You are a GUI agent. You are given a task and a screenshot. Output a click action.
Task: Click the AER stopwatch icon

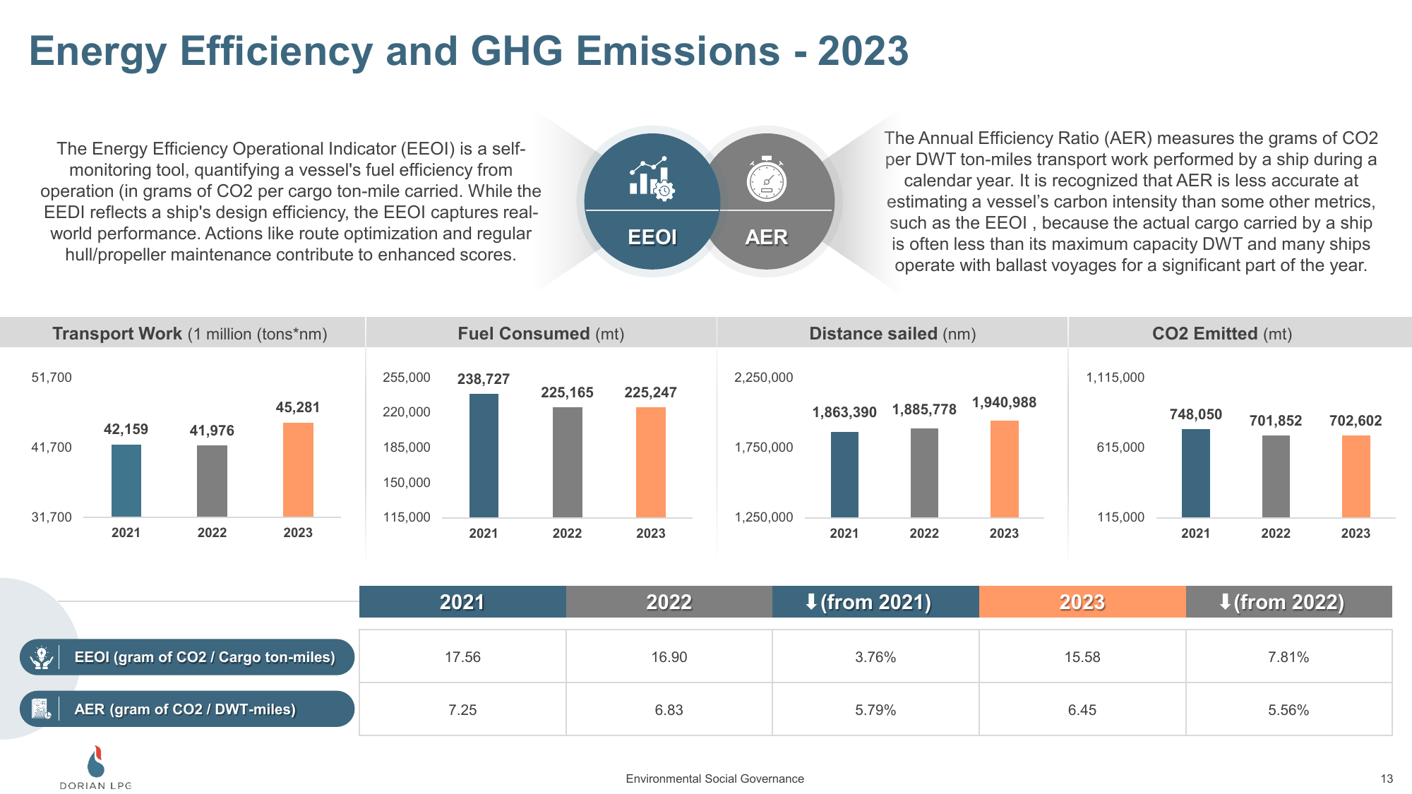coord(767,179)
